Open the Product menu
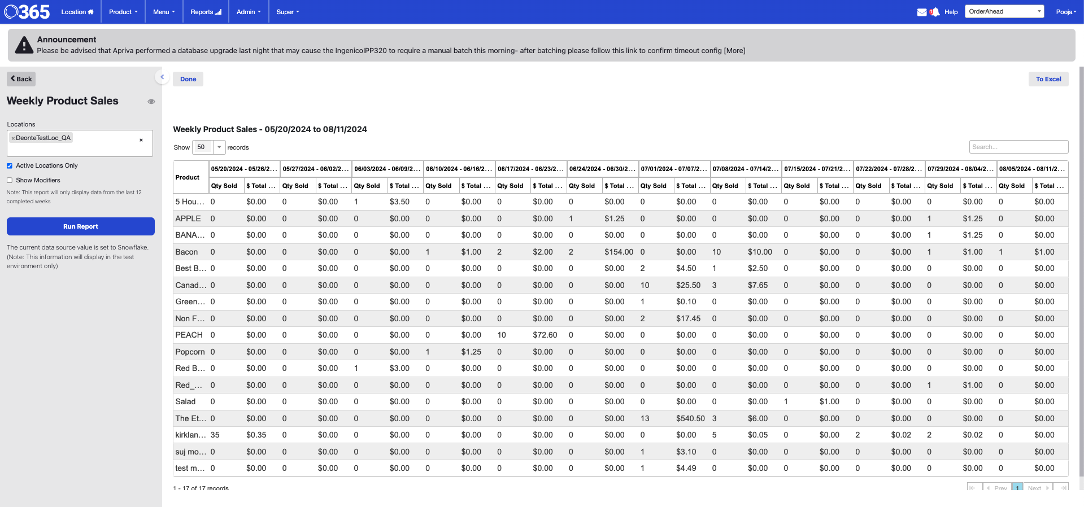 pos(123,12)
